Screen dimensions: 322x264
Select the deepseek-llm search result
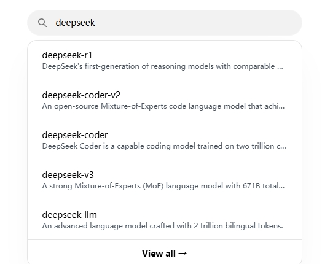165,220
